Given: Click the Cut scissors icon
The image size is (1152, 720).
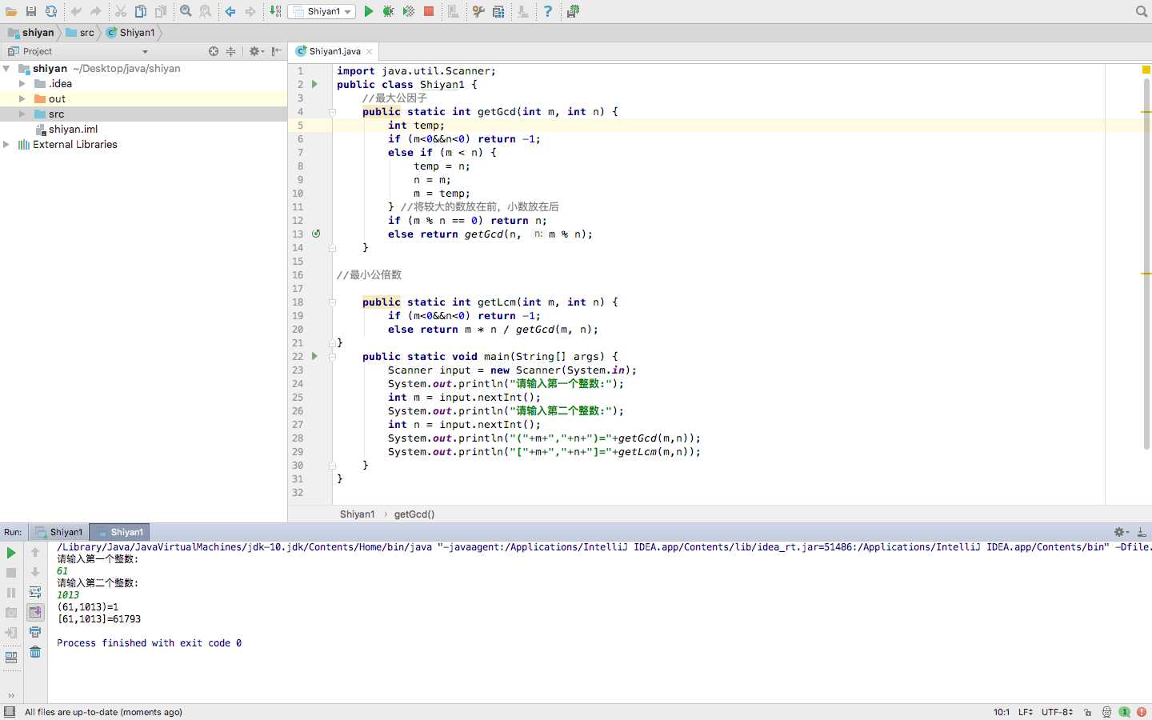Looking at the screenshot, I should tap(121, 11).
